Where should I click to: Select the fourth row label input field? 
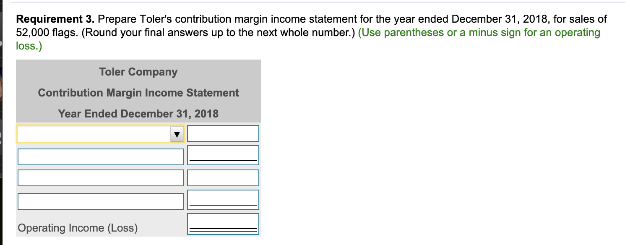coord(100,201)
